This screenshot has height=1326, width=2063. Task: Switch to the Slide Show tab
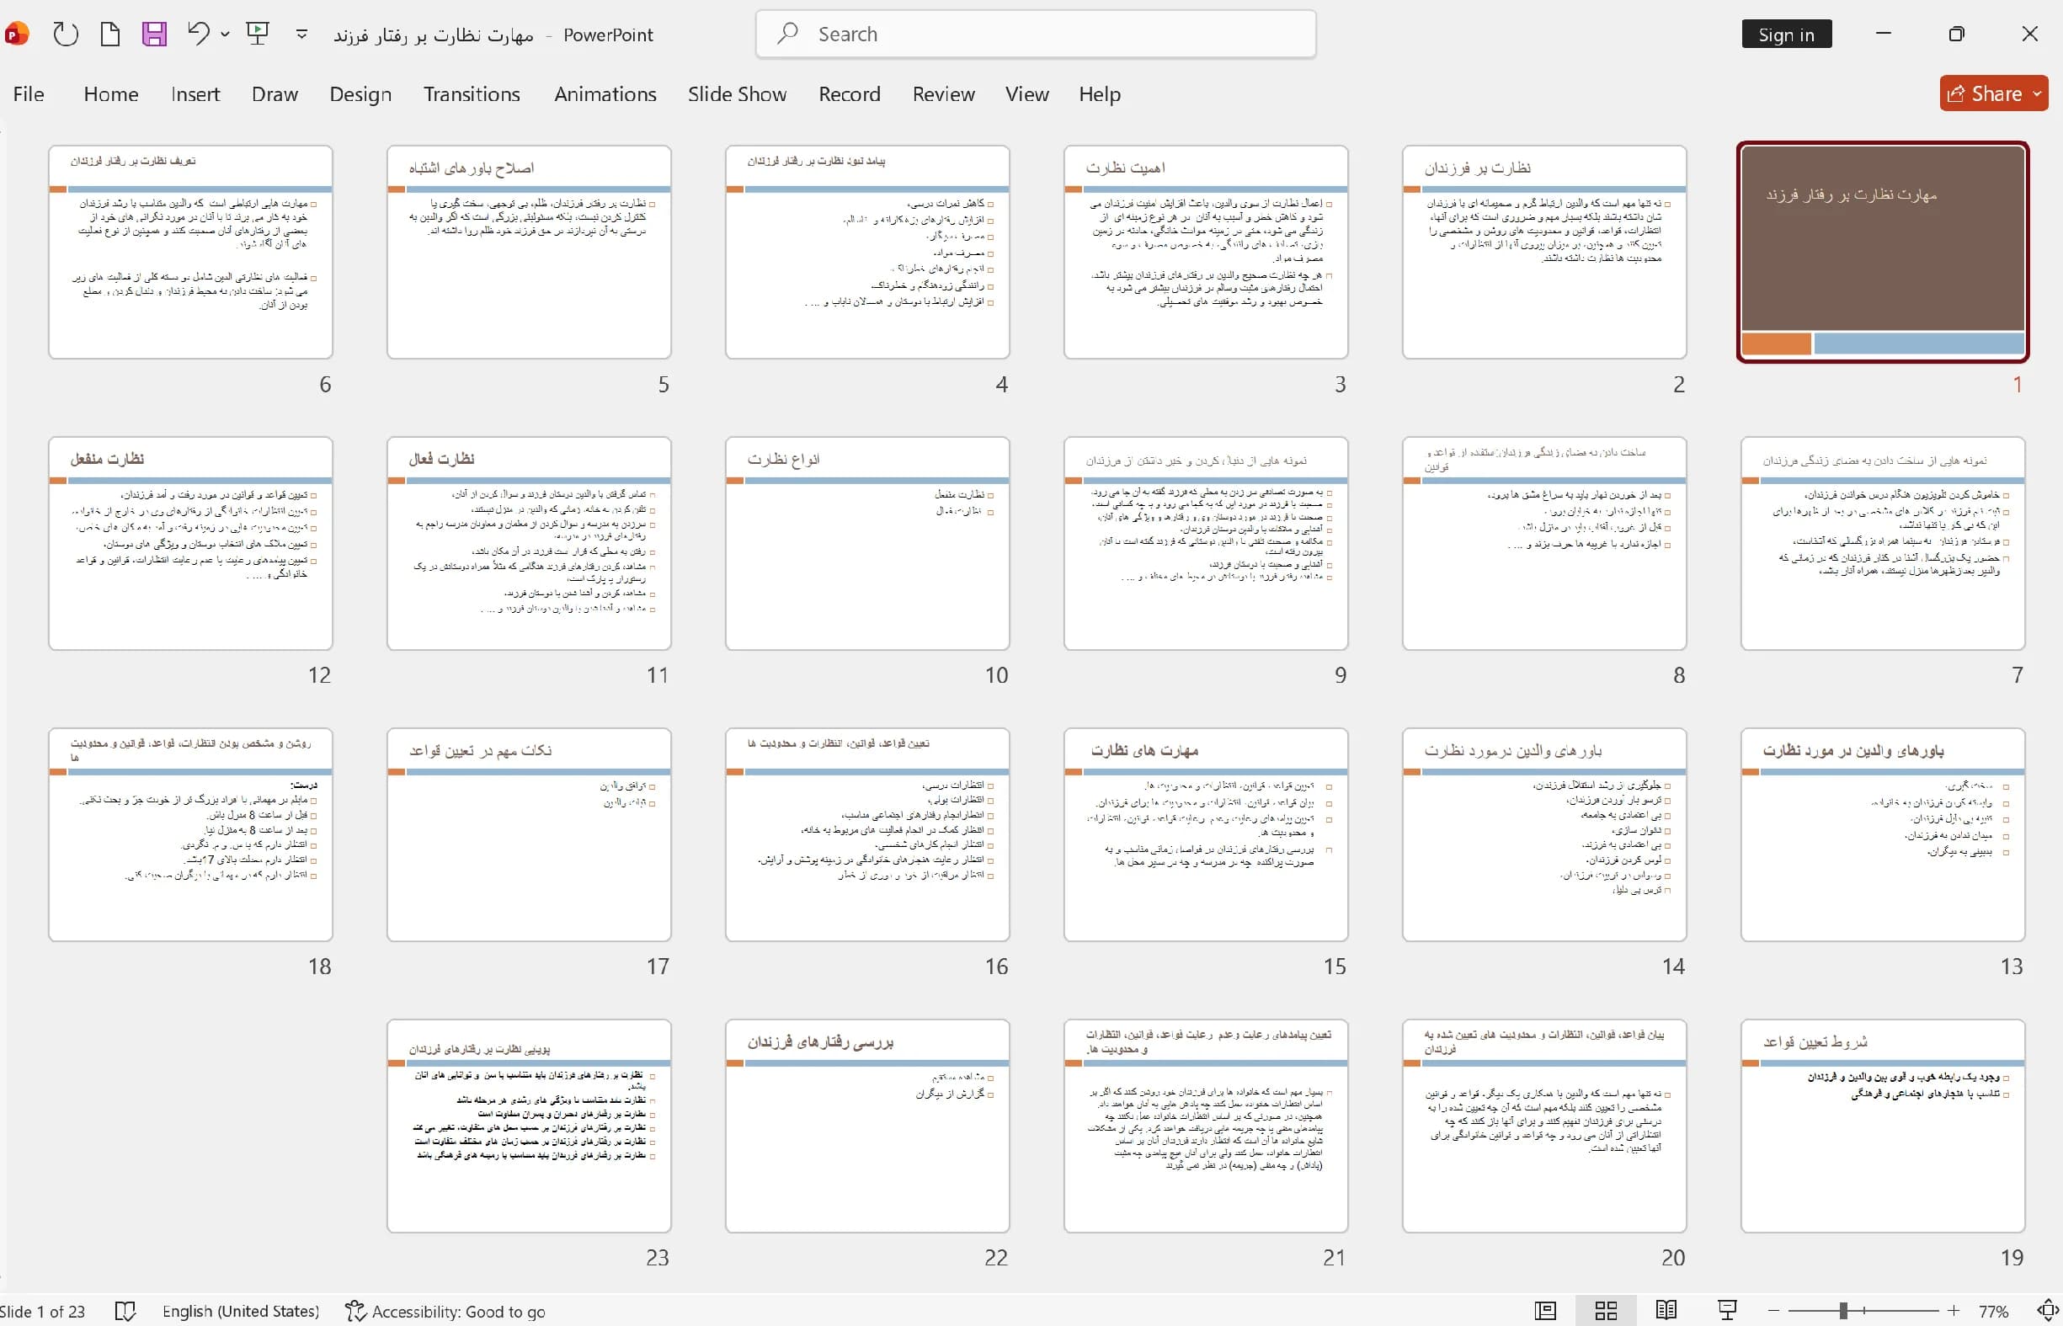737,93
